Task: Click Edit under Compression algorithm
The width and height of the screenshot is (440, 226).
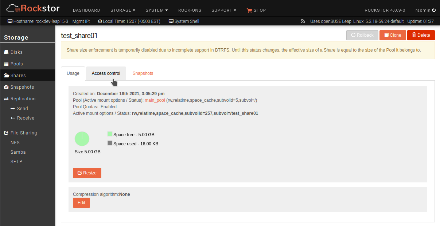Action: tap(81, 203)
